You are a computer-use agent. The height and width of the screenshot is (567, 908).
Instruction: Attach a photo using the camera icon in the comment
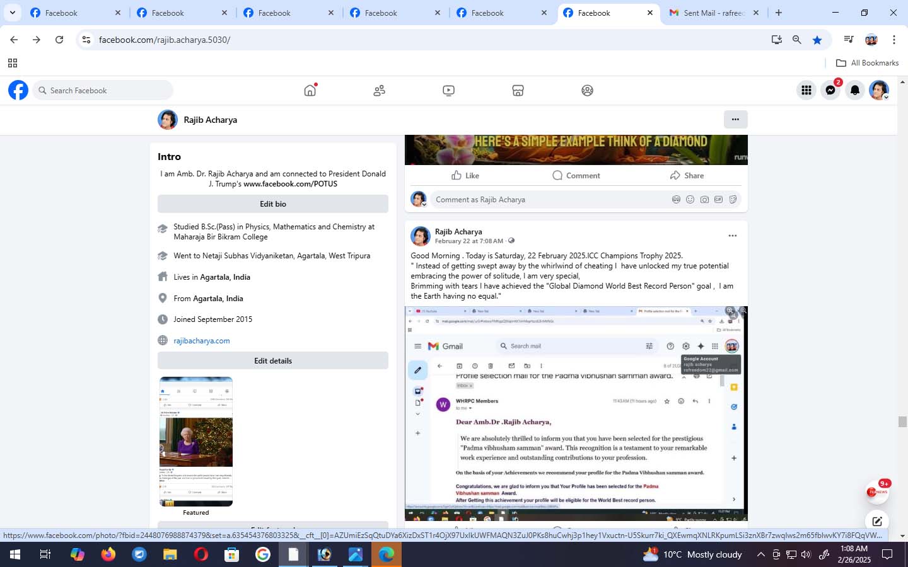pyautogui.click(x=704, y=200)
